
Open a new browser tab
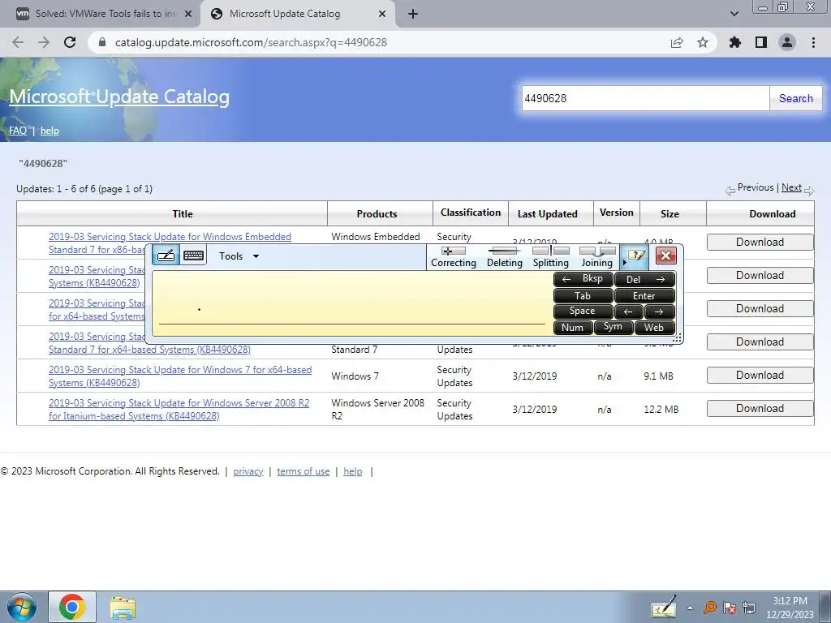(x=413, y=15)
